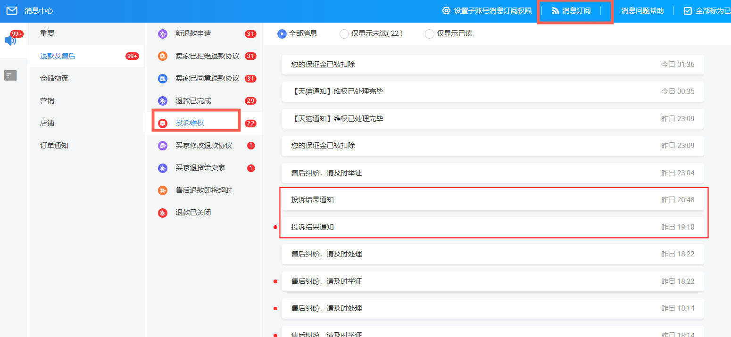Open 消息问题帮助 link
Screen dimensions: 731x337
[642, 10]
